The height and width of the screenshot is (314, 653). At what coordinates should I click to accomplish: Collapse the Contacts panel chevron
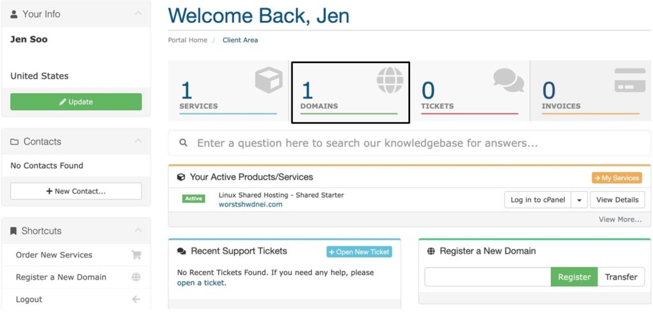138,141
